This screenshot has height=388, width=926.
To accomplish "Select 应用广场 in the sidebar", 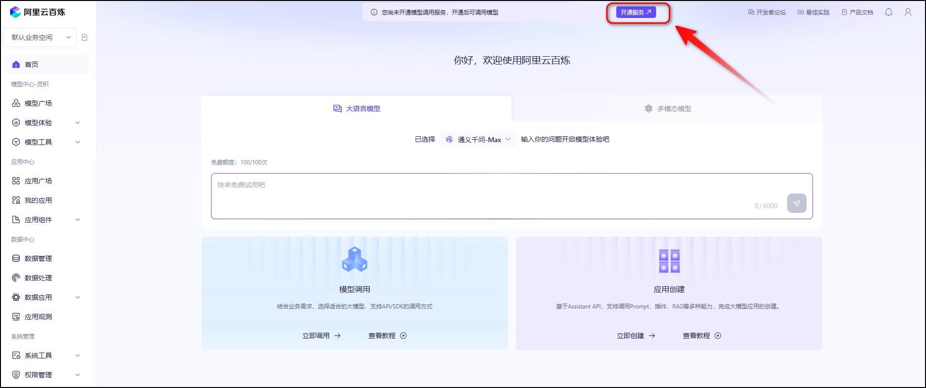I will [46, 181].
